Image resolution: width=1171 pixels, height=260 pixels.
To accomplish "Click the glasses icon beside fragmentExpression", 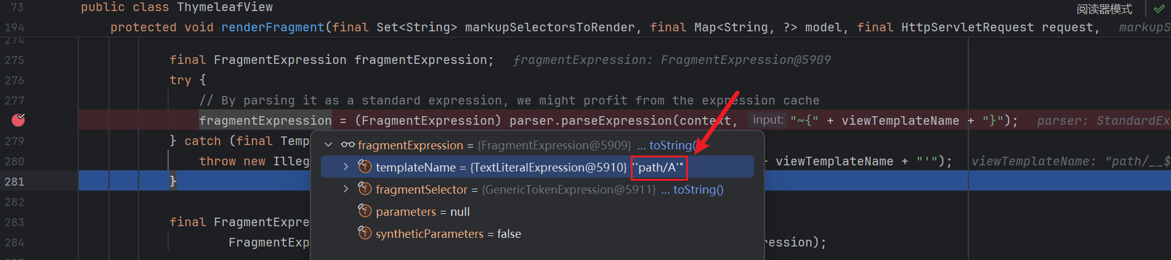I will [347, 145].
